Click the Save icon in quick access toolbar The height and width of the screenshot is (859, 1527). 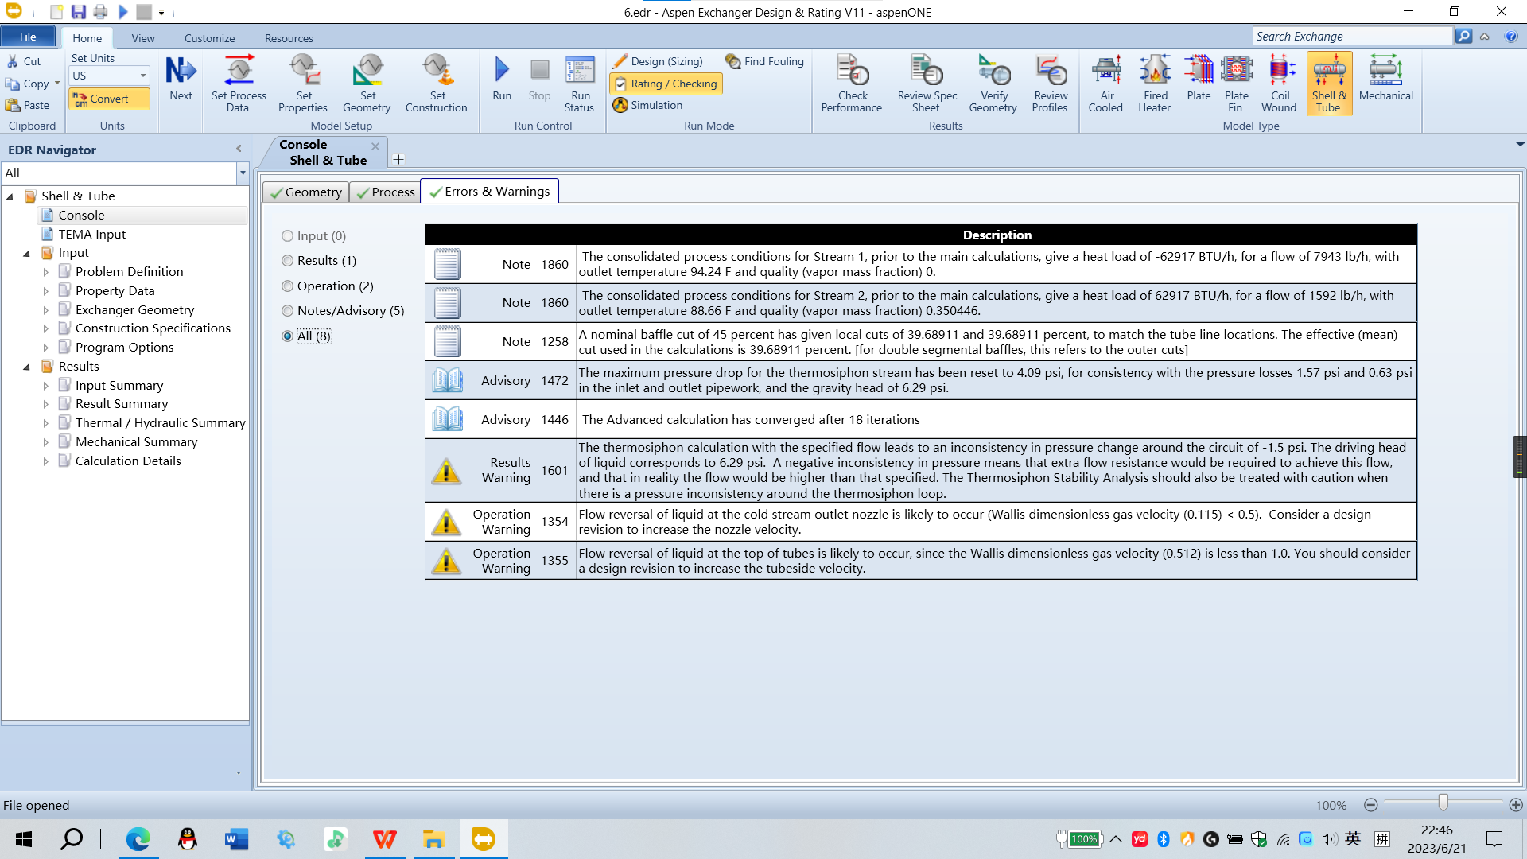pos(78,12)
